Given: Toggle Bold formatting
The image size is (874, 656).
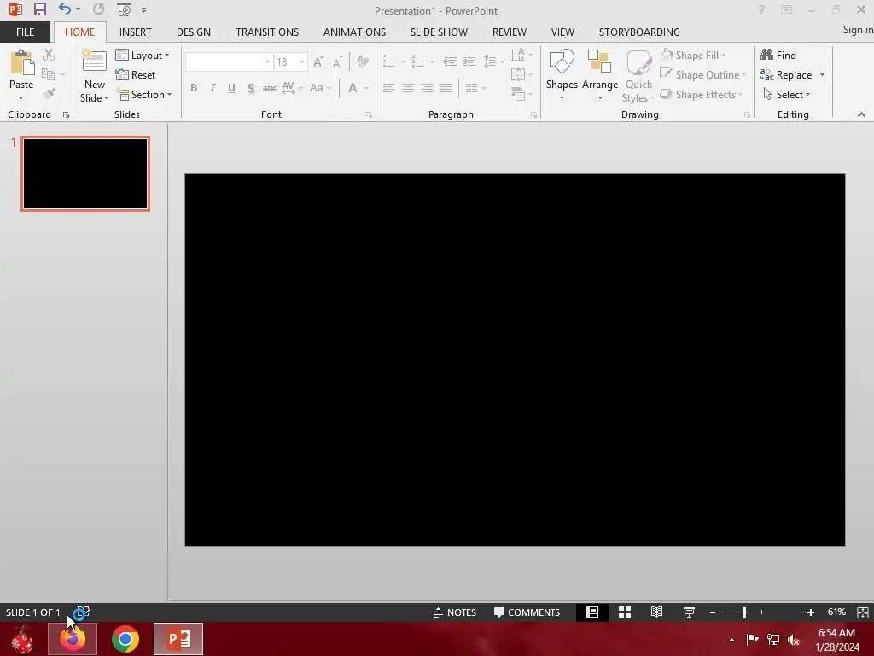Looking at the screenshot, I should click(194, 88).
